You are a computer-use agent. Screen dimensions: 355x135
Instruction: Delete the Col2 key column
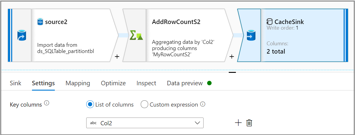[249, 123]
